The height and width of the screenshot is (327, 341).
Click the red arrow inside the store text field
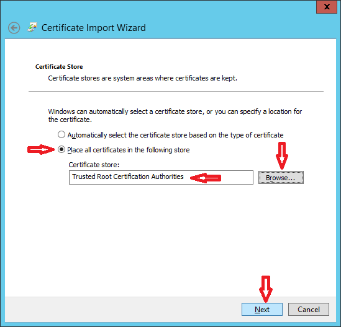[x=206, y=178]
